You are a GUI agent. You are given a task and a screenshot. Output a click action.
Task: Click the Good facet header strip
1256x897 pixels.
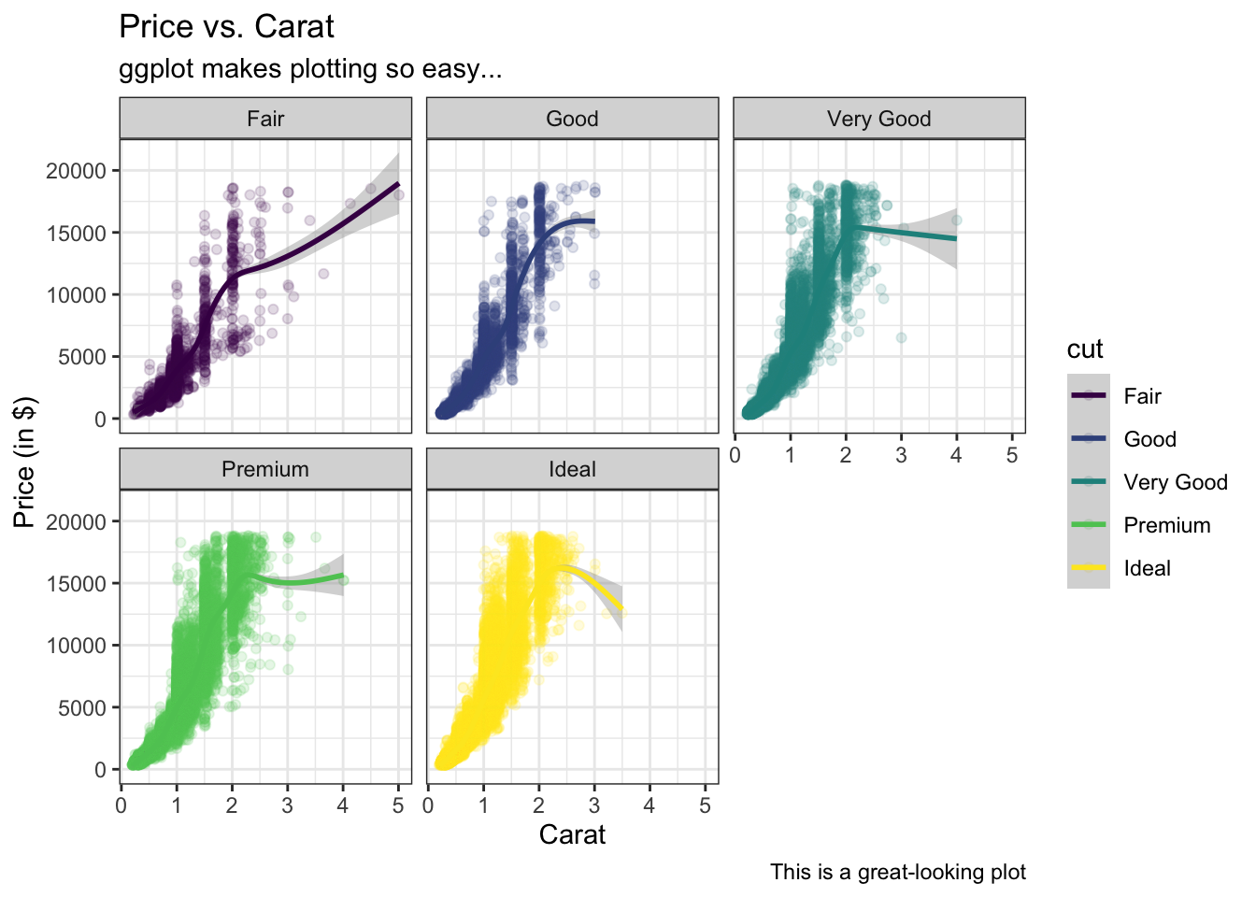572,118
